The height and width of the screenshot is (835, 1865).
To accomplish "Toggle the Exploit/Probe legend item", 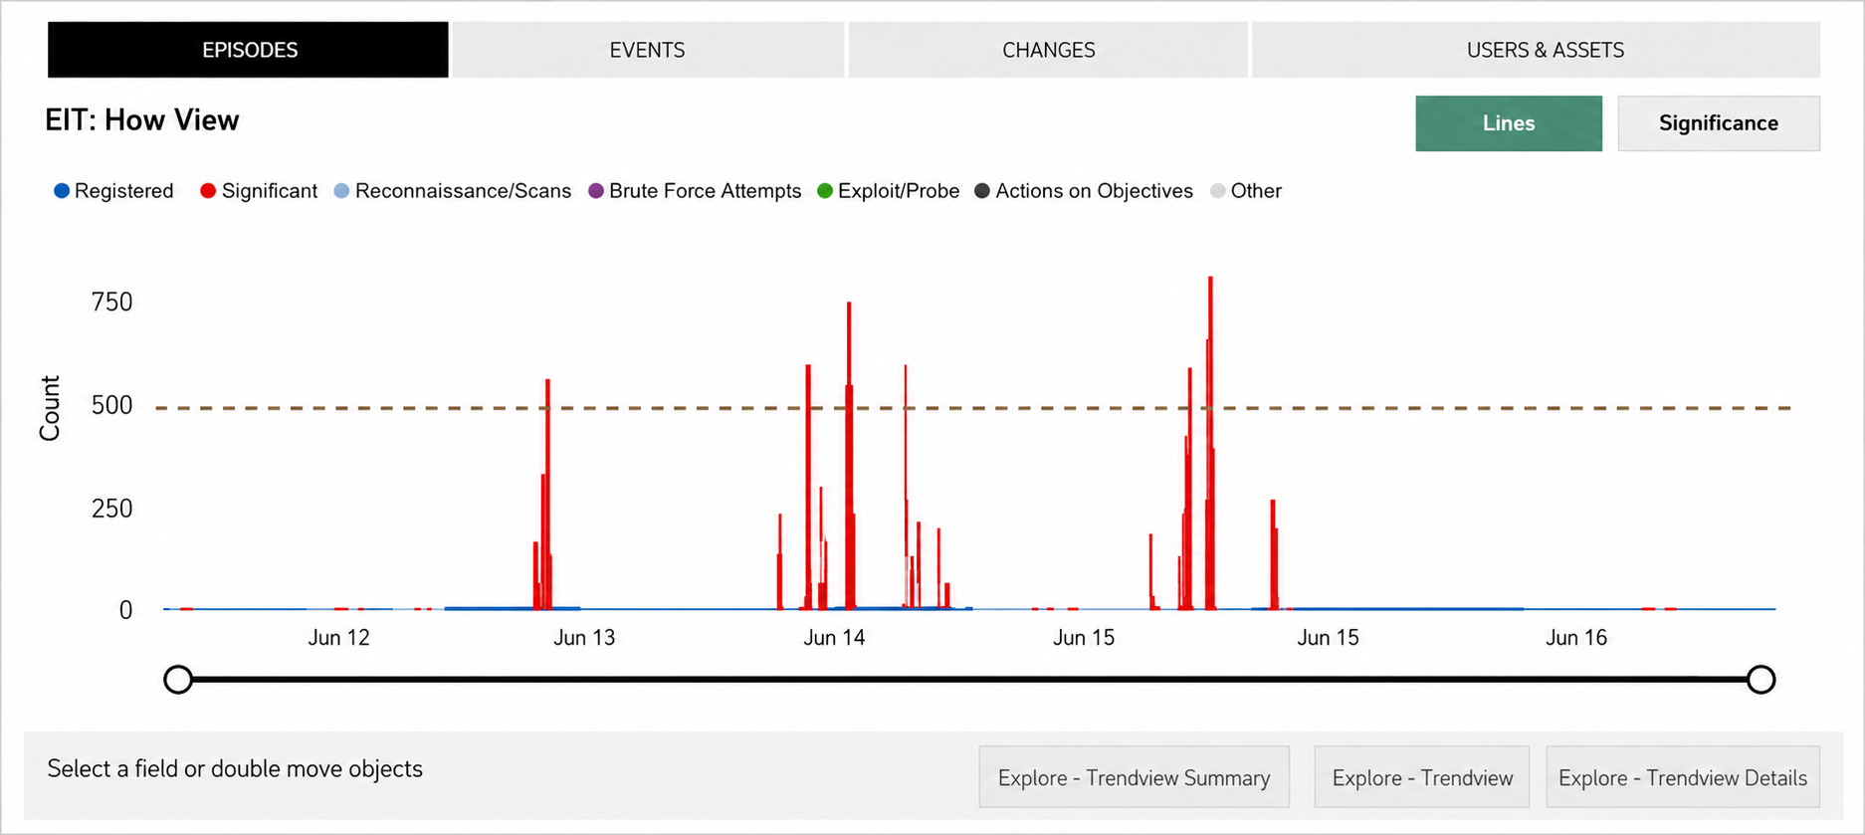I will click(888, 191).
